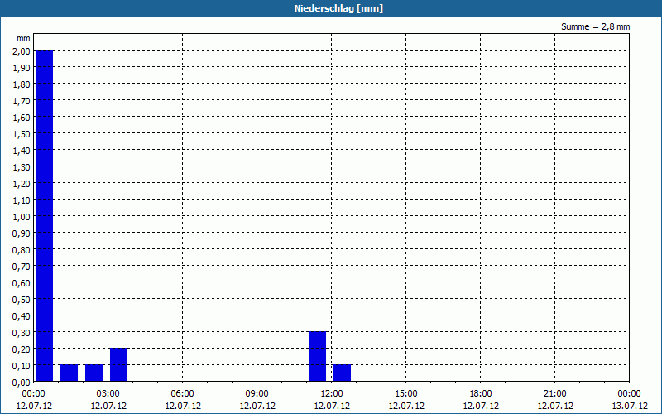Select y-axis value 1,70
The width and height of the screenshot is (662, 414).
tap(22, 100)
